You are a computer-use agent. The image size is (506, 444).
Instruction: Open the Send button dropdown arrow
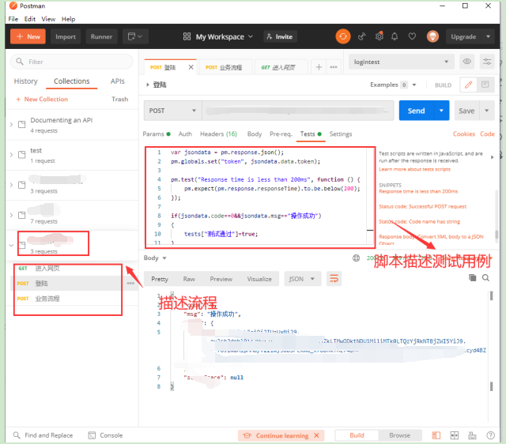pos(441,111)
